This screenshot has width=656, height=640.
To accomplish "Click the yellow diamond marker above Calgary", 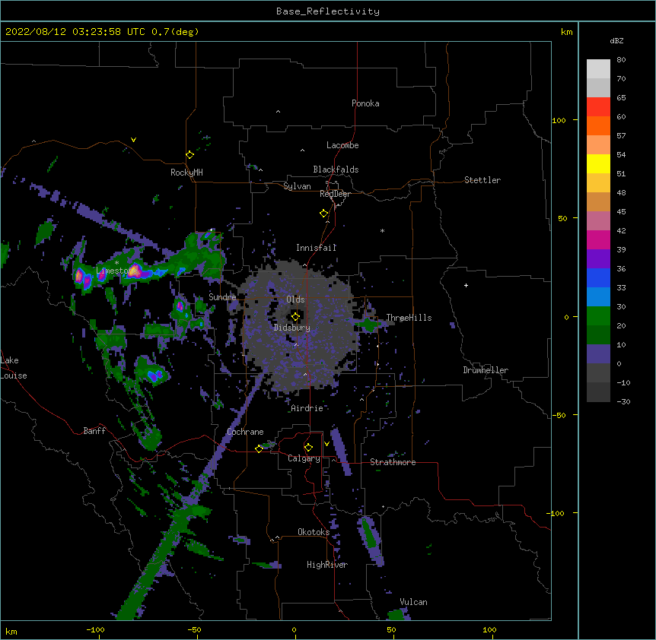I will coord(308,448).
